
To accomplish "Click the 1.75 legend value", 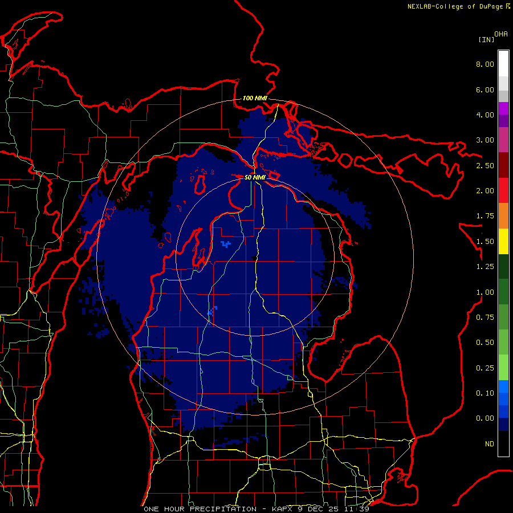I will (485, 216).
